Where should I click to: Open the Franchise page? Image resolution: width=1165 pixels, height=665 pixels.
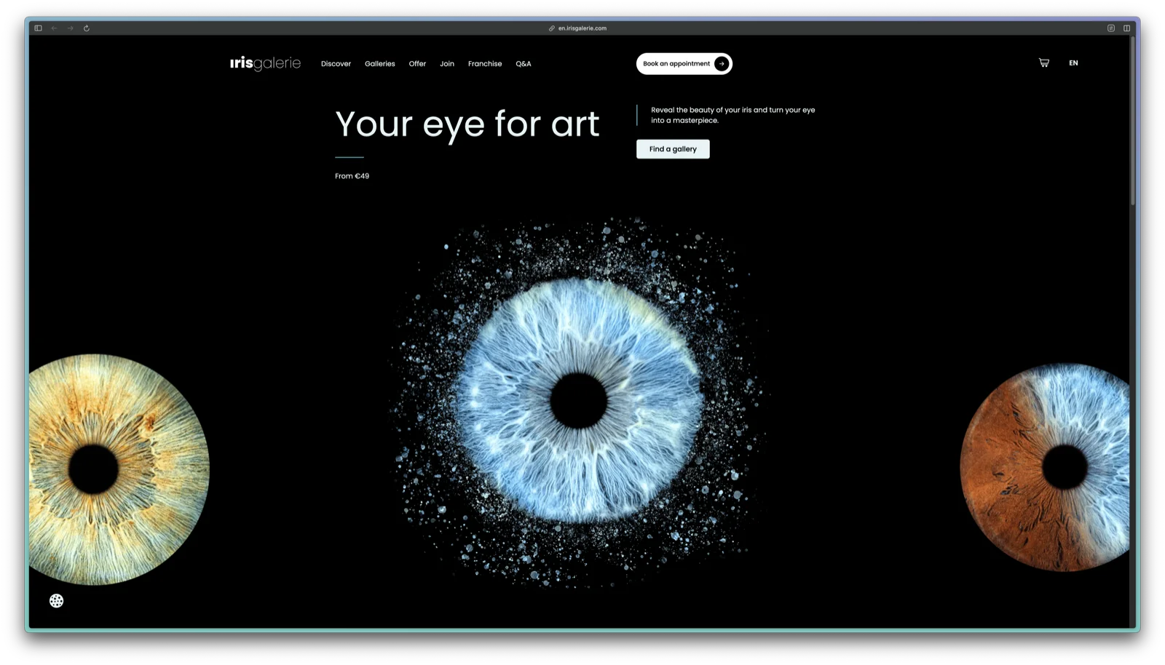click(x=485, y=64)
